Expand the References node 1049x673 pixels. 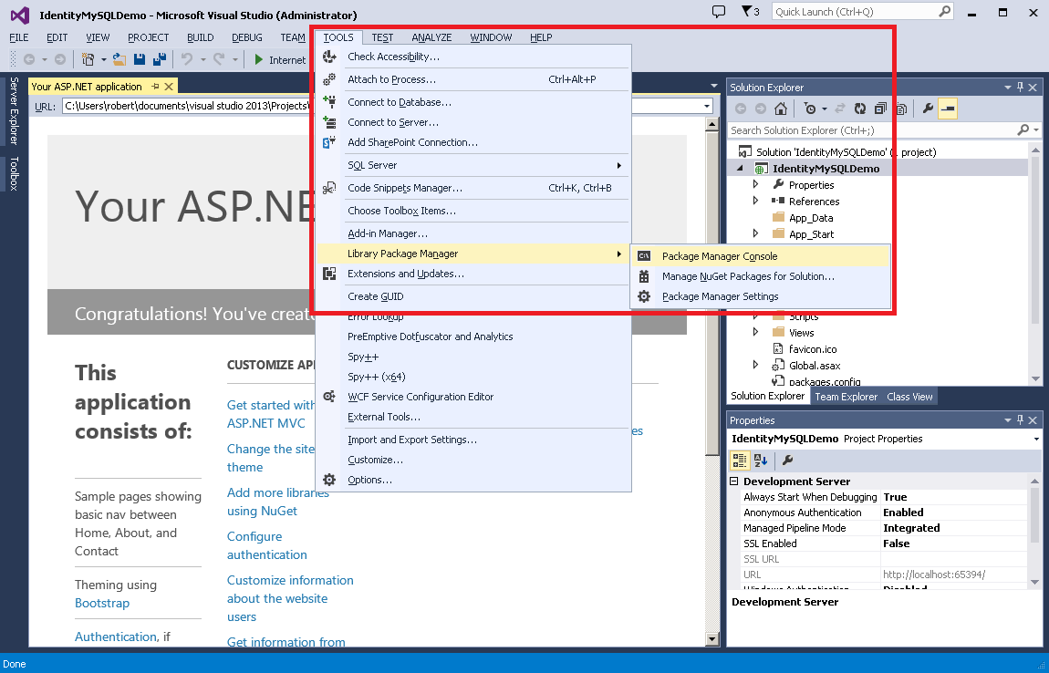[755, 201]
